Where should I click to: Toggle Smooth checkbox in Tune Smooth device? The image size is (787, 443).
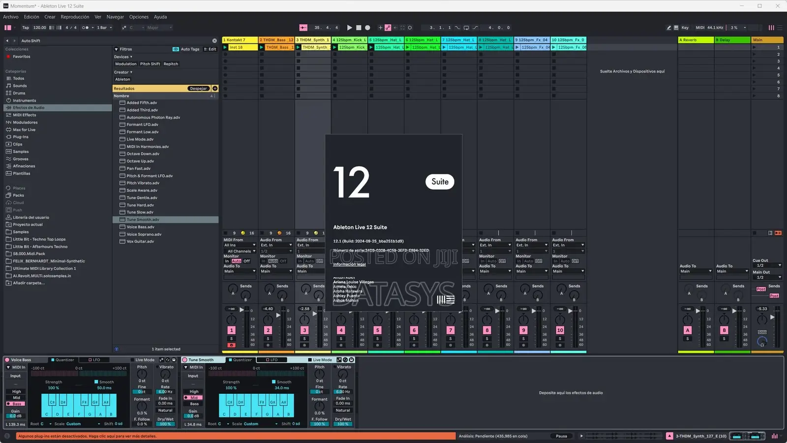[x=274, y=382]
